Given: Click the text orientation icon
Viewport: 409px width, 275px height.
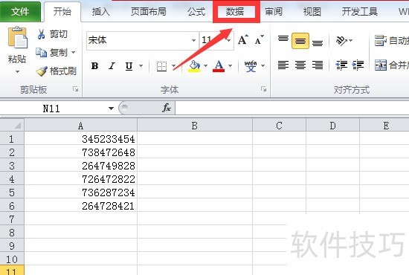Looking at the screenshot, I should [x=341, y=40].
